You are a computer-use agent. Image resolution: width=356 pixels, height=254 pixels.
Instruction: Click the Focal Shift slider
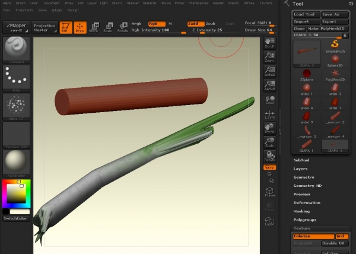click(x=259, y=23)
